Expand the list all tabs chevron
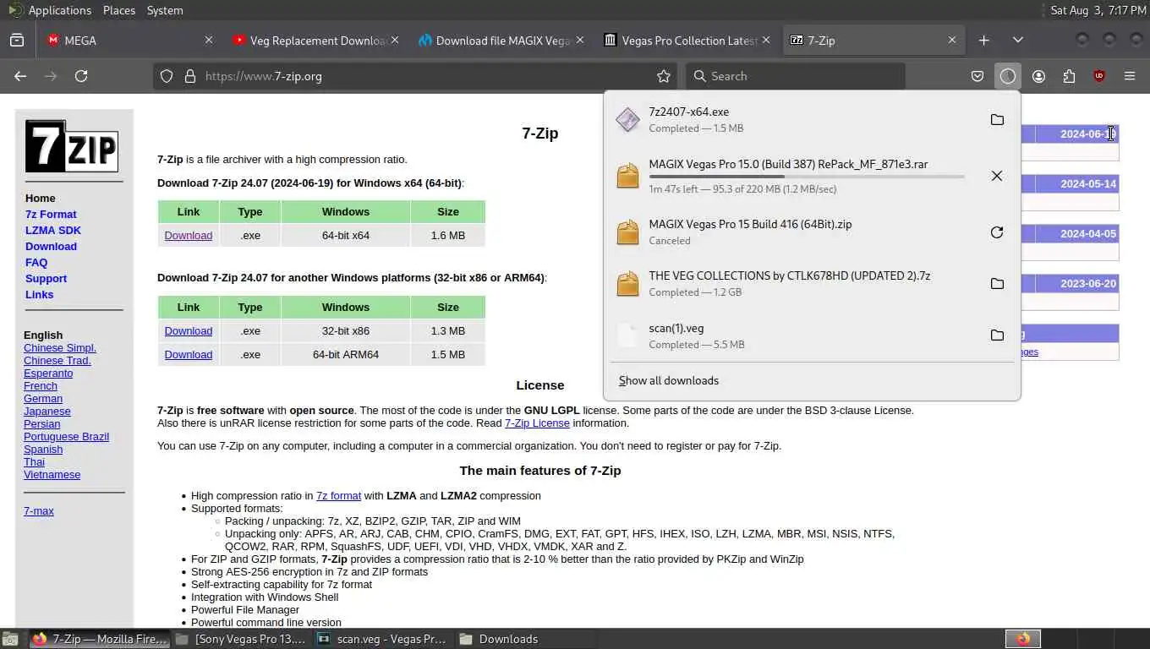 [1018, 40]
